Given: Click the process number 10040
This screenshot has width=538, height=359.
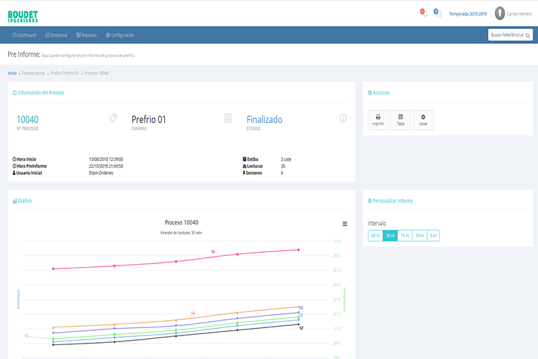Looking at the screenshot, I should 28,119.
